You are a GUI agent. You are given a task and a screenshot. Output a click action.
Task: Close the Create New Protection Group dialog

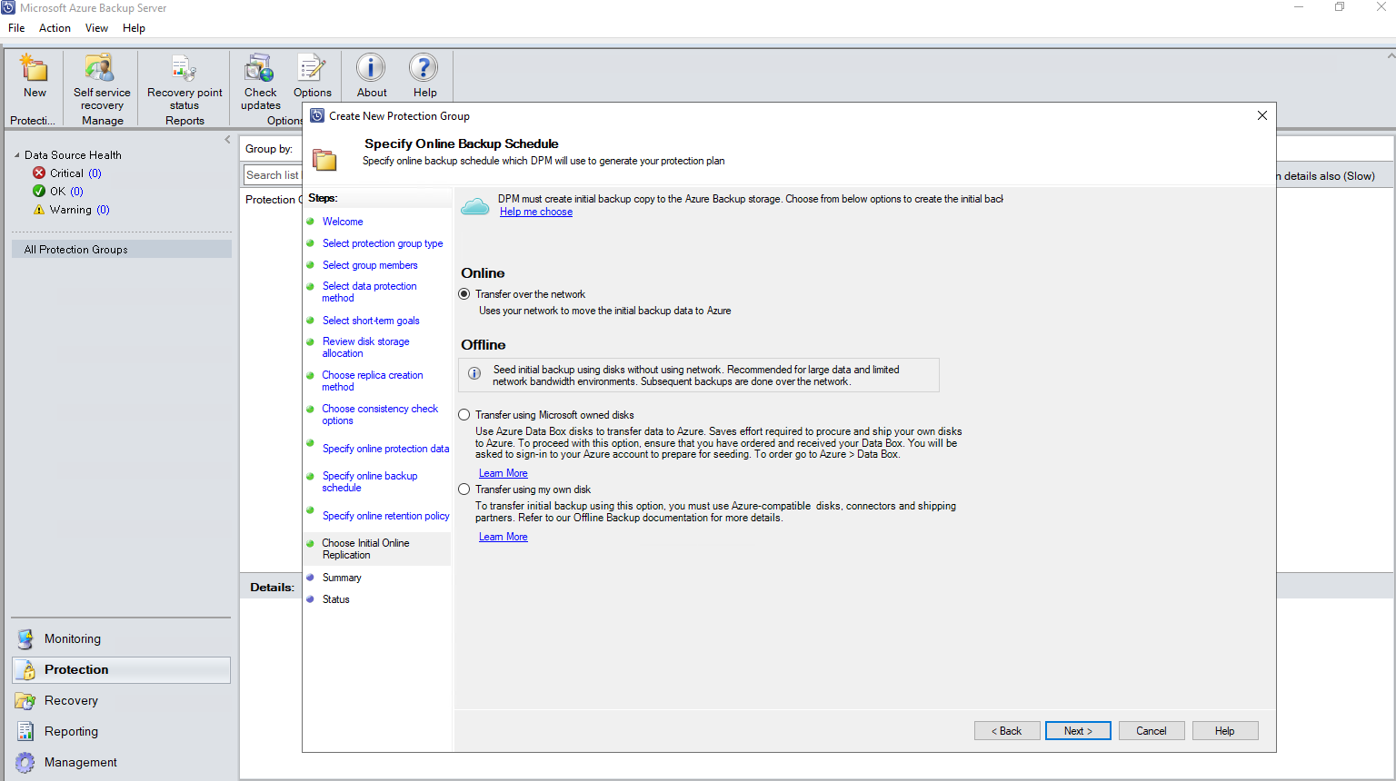pos(1262,115)
